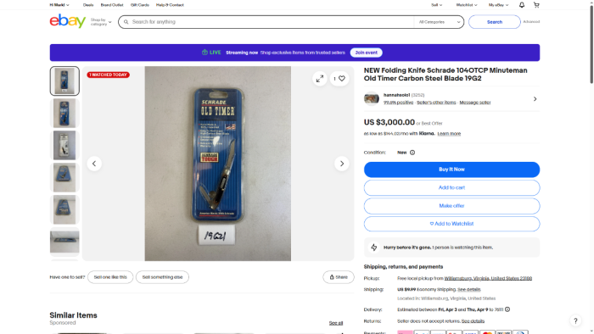Expand the My eBay menu

click(498, 5)
